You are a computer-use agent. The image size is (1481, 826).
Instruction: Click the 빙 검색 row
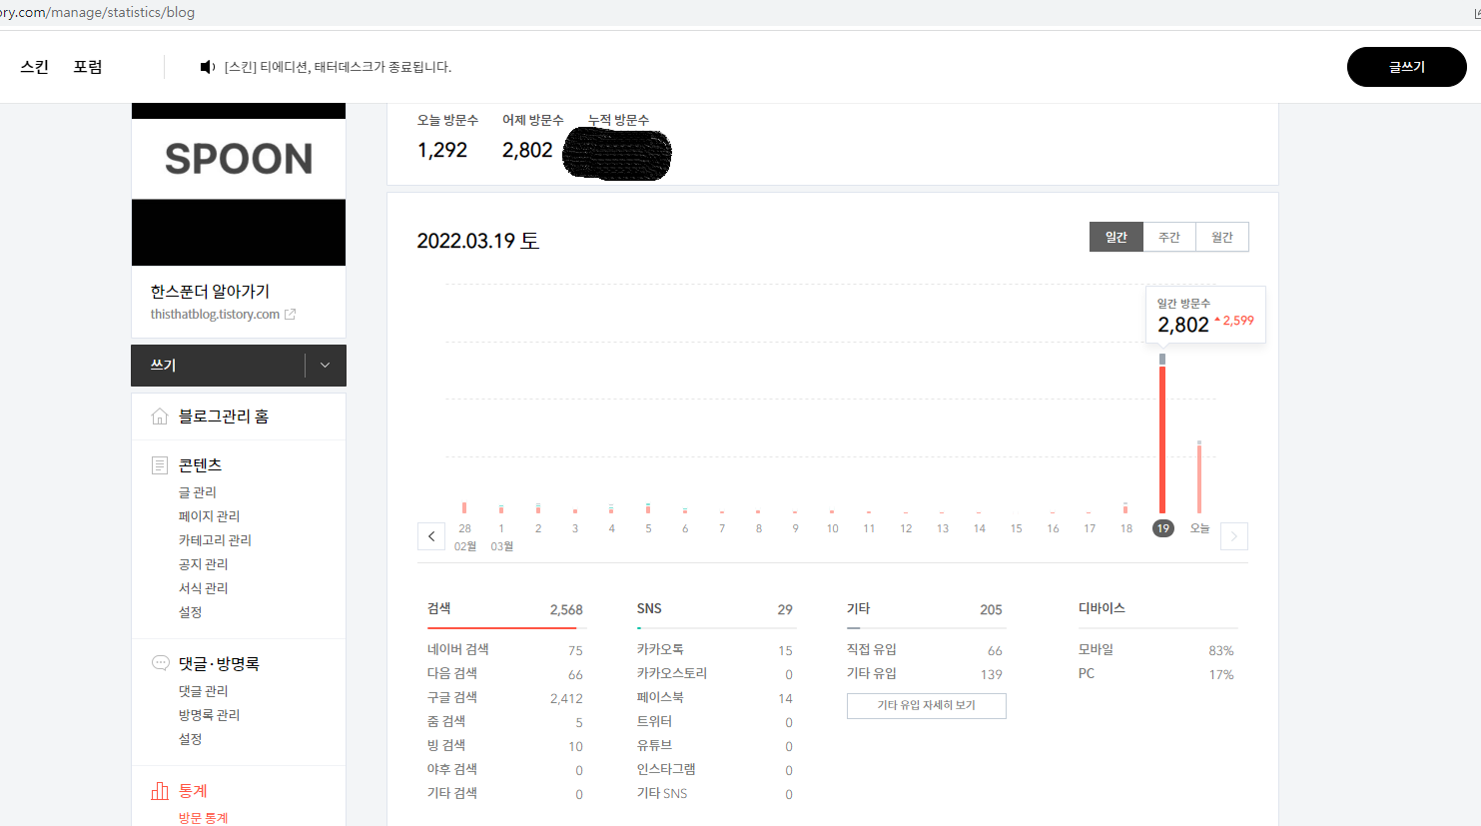click(x=505, y=746)
